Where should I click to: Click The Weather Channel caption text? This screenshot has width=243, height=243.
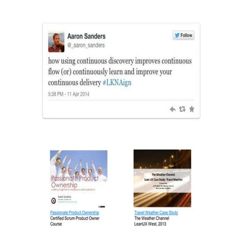pos(152,218)
